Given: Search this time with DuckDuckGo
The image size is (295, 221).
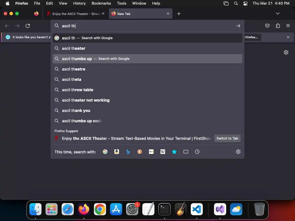Looking at the screenshot, I should coord(140,152).
